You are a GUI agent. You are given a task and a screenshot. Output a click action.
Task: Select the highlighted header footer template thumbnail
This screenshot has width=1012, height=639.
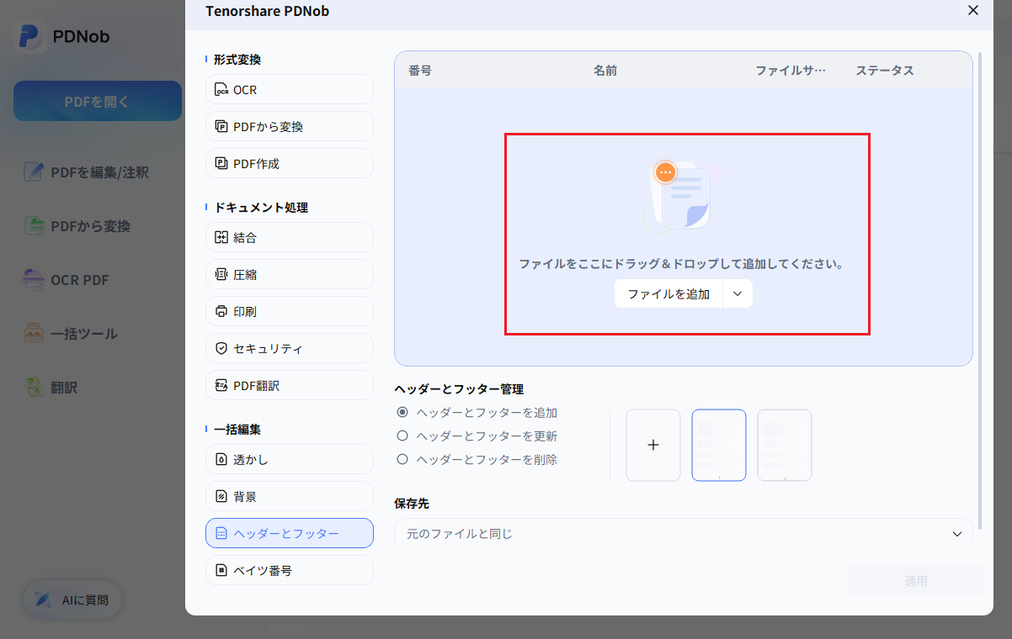(719, 446)
